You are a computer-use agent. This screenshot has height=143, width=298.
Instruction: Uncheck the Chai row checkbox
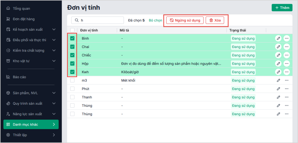click(72, 47)
